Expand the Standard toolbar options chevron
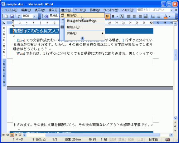 point(39,16)
